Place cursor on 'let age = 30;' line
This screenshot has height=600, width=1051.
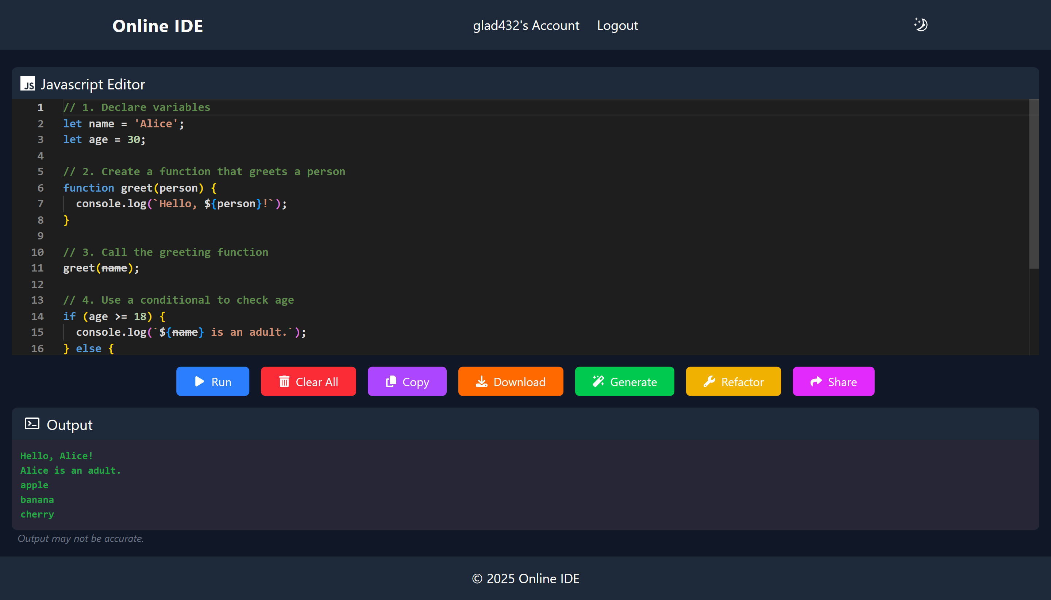104,140
